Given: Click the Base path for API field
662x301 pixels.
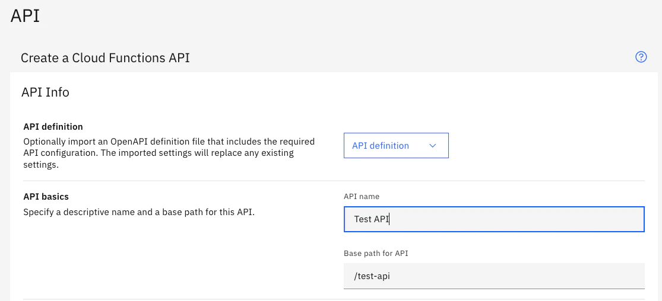Looking at the screenshot, I should (x=494, y=276).
